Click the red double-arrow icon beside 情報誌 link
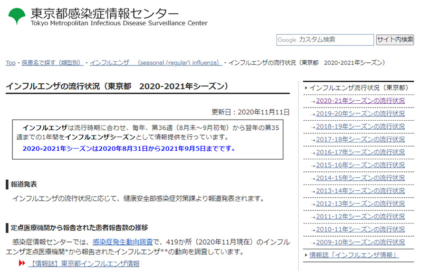The width and height of the screenshot is (422, 271). pyautogui.click(x=22, y=263)
